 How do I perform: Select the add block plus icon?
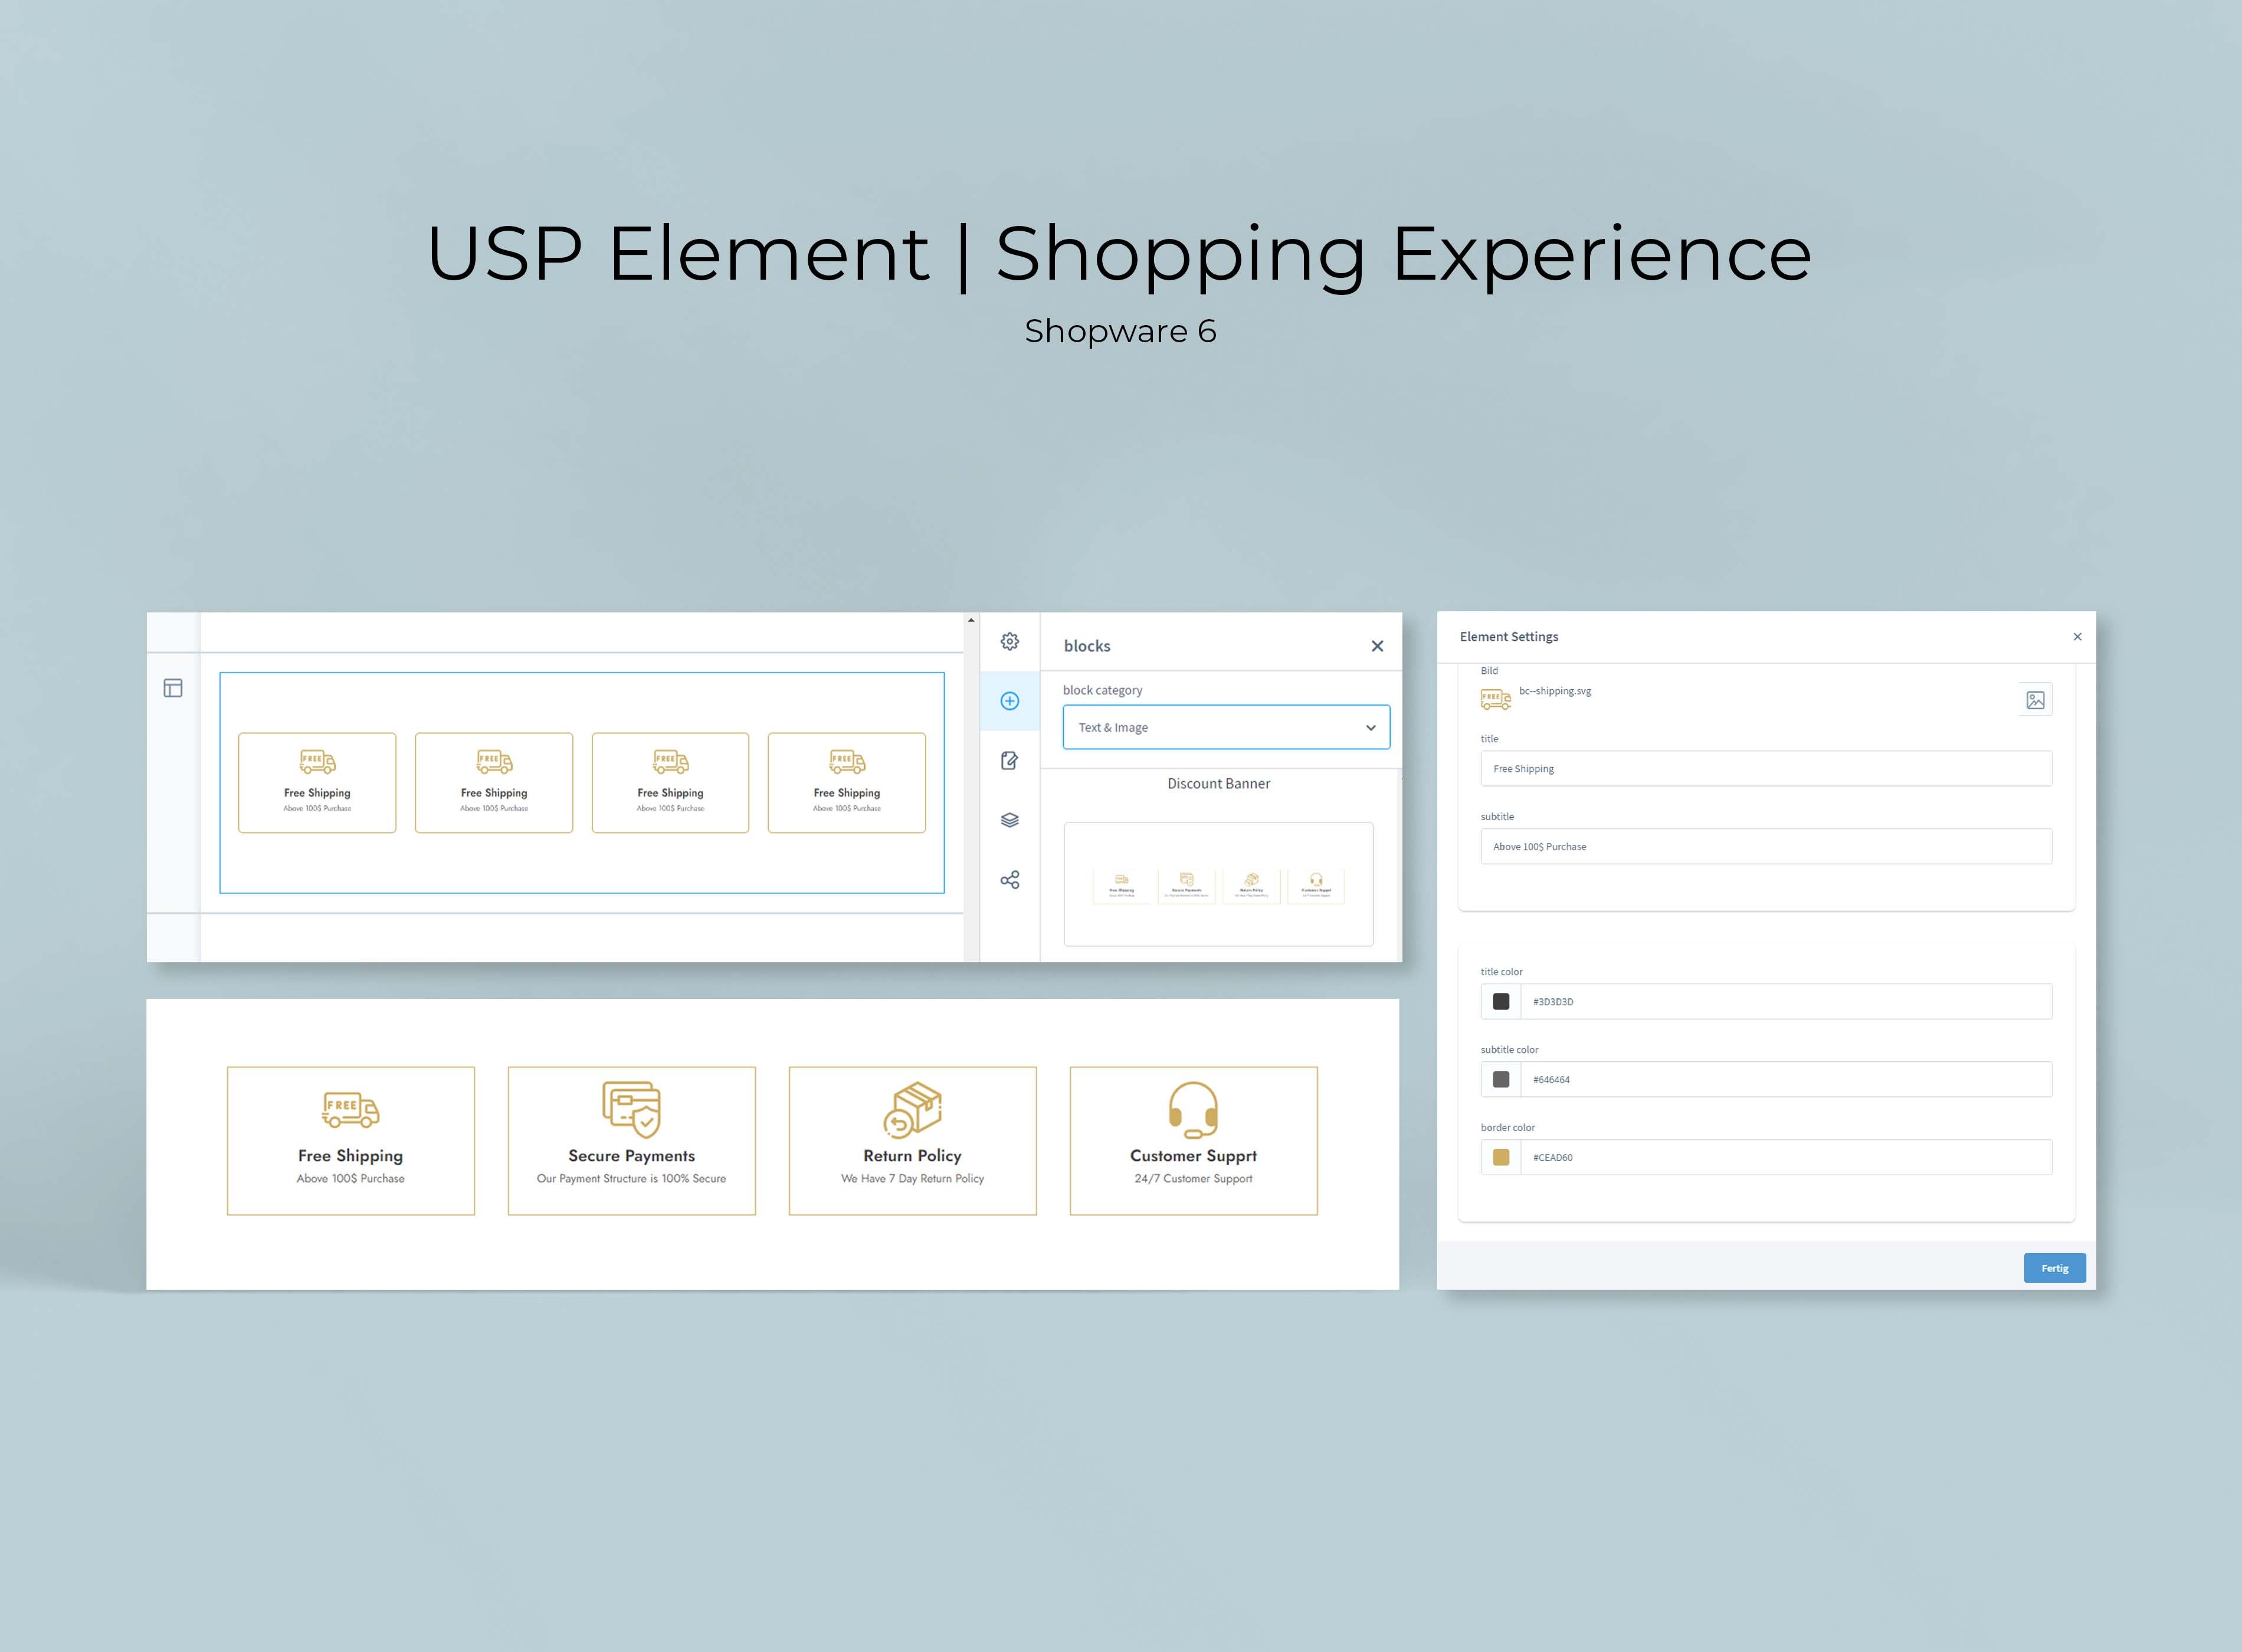click(1009, 701)
